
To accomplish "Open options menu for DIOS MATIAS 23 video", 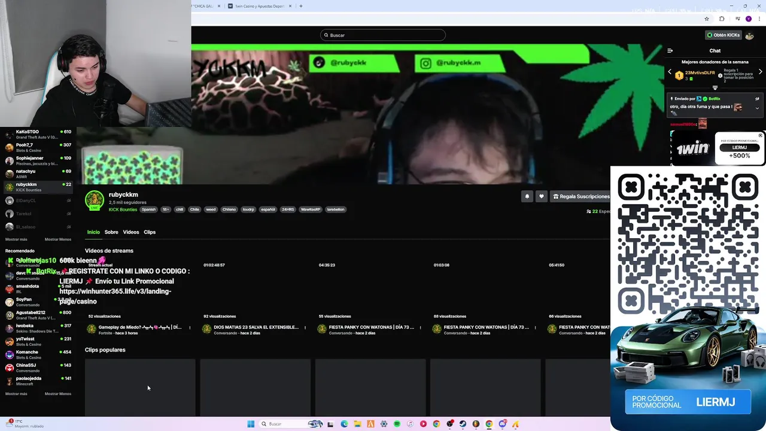I will [305, 327].
